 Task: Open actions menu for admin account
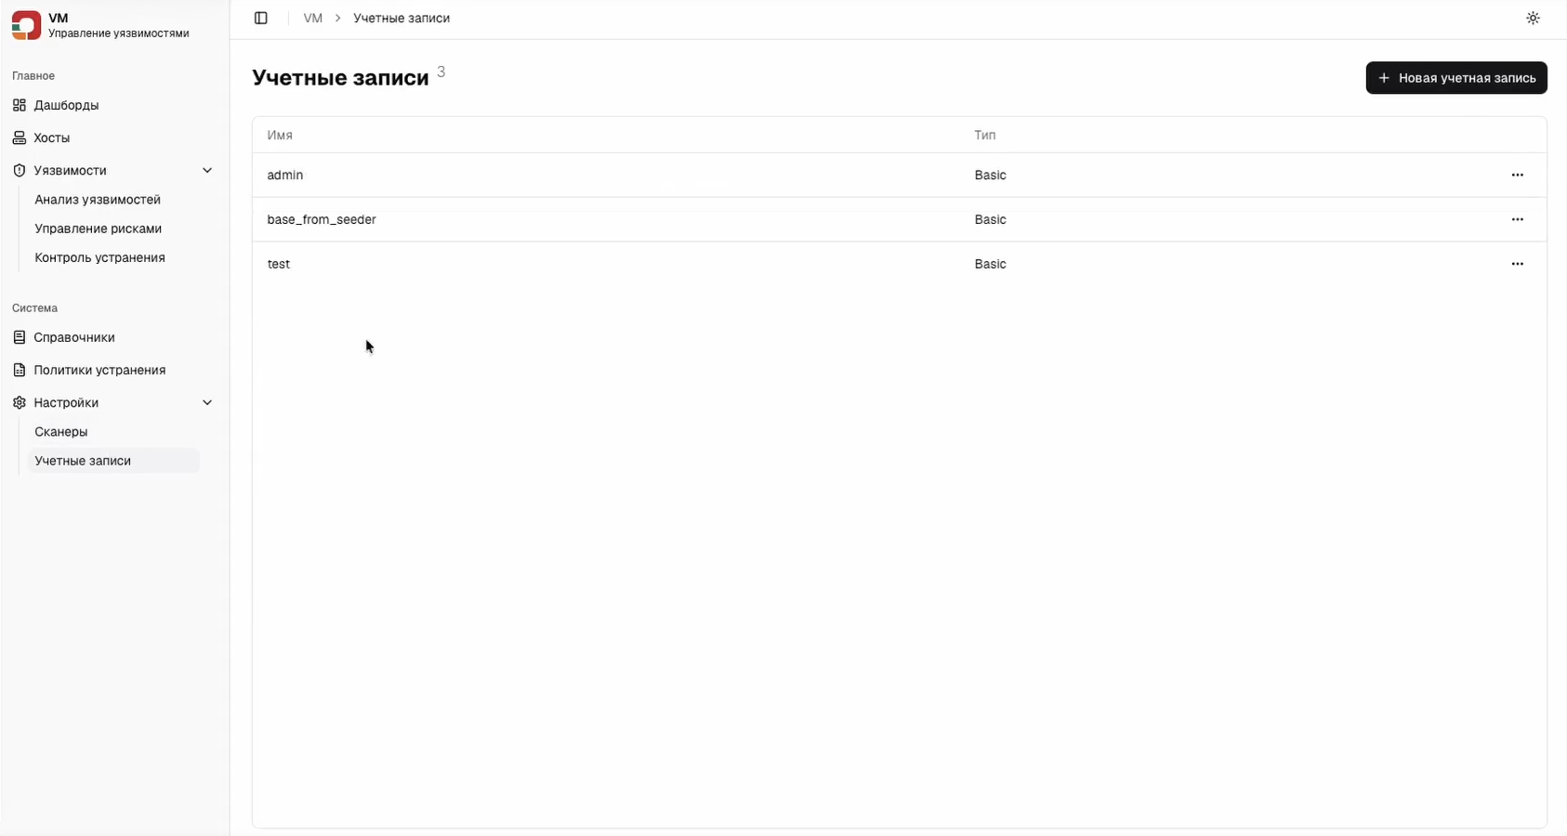point(1517,176)
